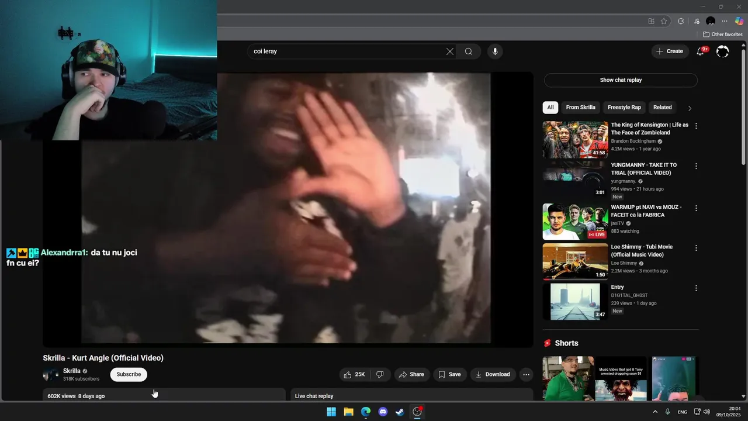Screen dimensions: 748x421
Task: Click the Live chat replay panel header
Action: tap(412, 395)
